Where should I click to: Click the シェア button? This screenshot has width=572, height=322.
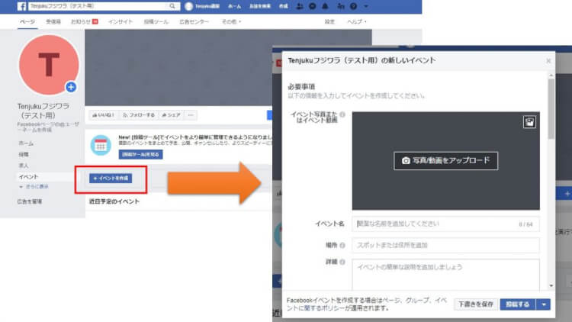[x=171, y=115]
